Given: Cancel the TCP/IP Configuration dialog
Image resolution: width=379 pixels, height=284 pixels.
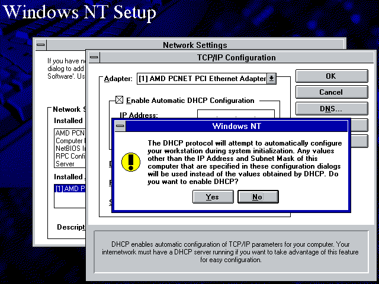Looking at the screenshot, I should tap(332, 92).
